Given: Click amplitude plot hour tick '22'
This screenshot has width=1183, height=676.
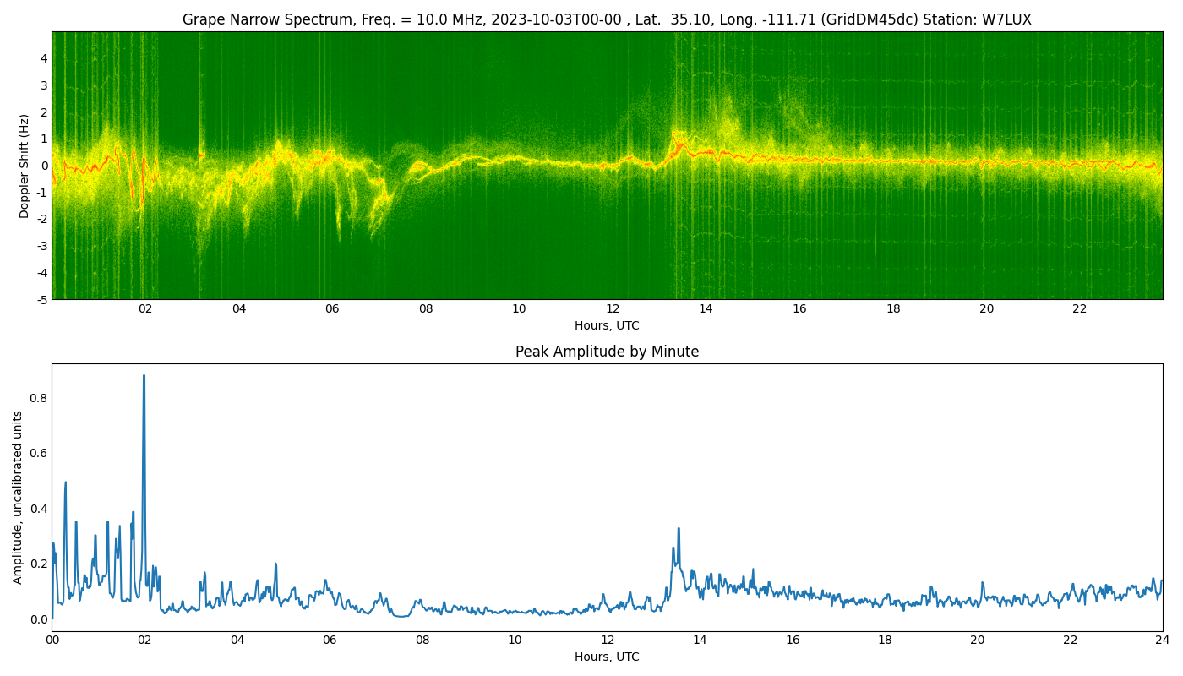Looking at the screenshot, I should tap(1070, 641).
